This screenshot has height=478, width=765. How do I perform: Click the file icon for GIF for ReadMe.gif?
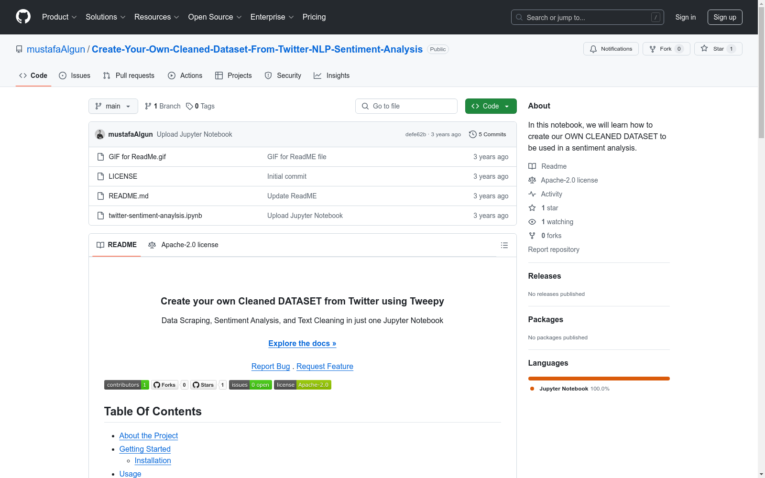click(x=100, y=157)
